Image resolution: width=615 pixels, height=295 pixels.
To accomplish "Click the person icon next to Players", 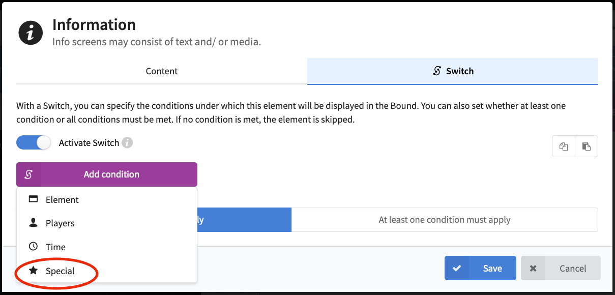I will (x=33, y=223).
